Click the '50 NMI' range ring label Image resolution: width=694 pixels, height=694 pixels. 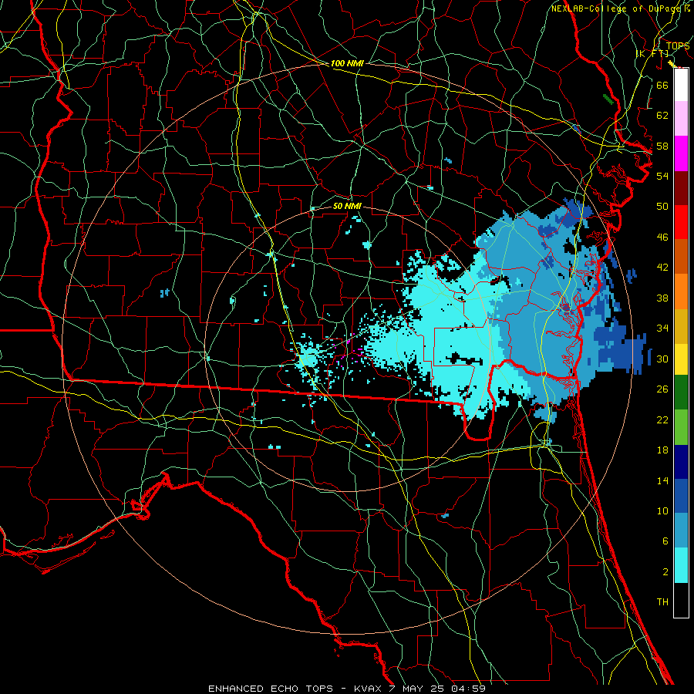tap(347, 206)
